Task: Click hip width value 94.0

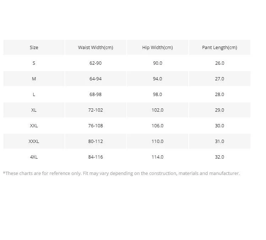Action: 157,79
